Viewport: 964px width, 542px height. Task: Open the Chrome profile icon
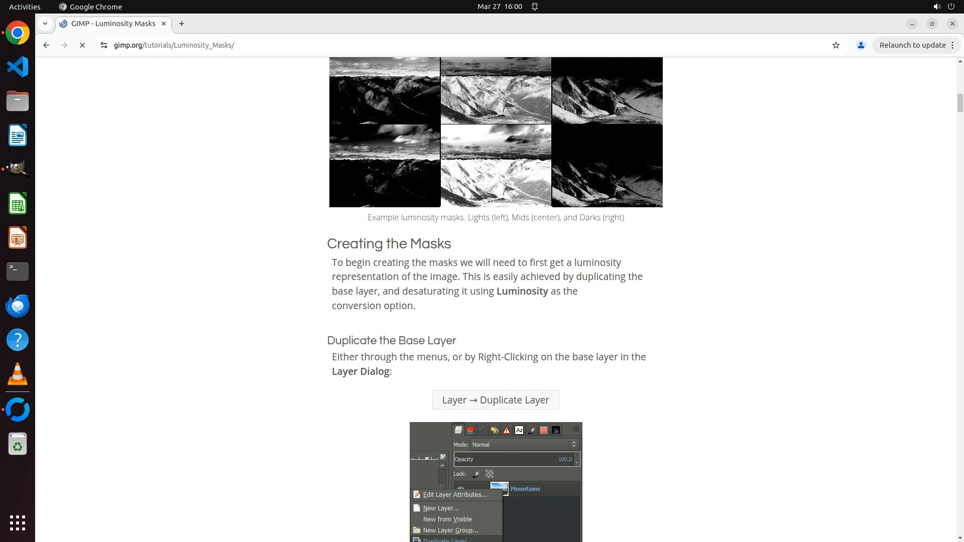861,45
